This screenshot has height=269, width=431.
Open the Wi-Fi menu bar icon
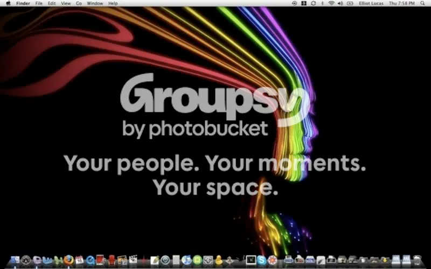click(331, 3)
